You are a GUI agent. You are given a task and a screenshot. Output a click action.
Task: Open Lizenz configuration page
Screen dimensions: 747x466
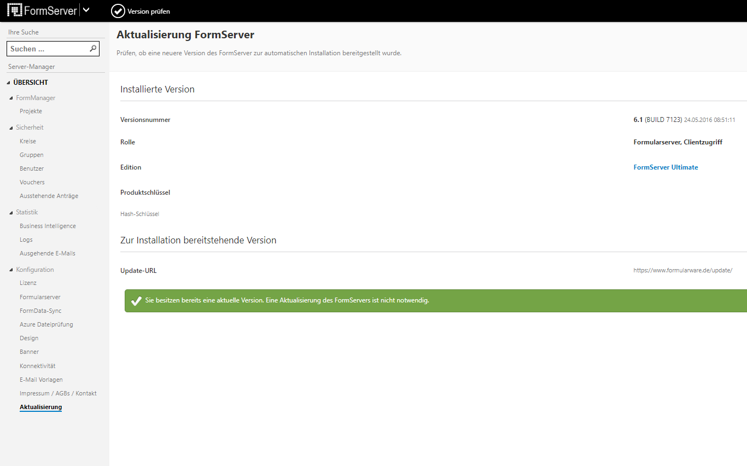(x=28, y=283)
